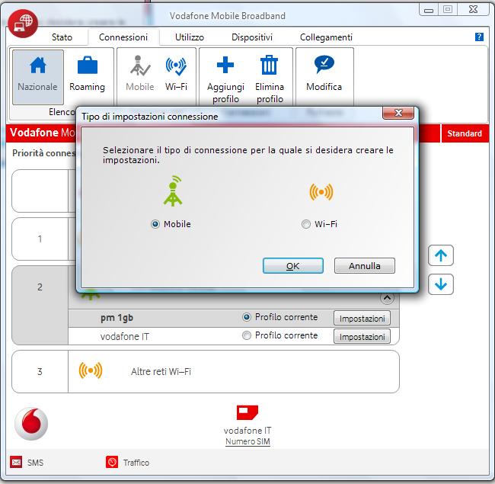The height and width of the screenshot is (484, 495).
Task: Select the vodafone IT profile row text
Action: tap(124, 336)
